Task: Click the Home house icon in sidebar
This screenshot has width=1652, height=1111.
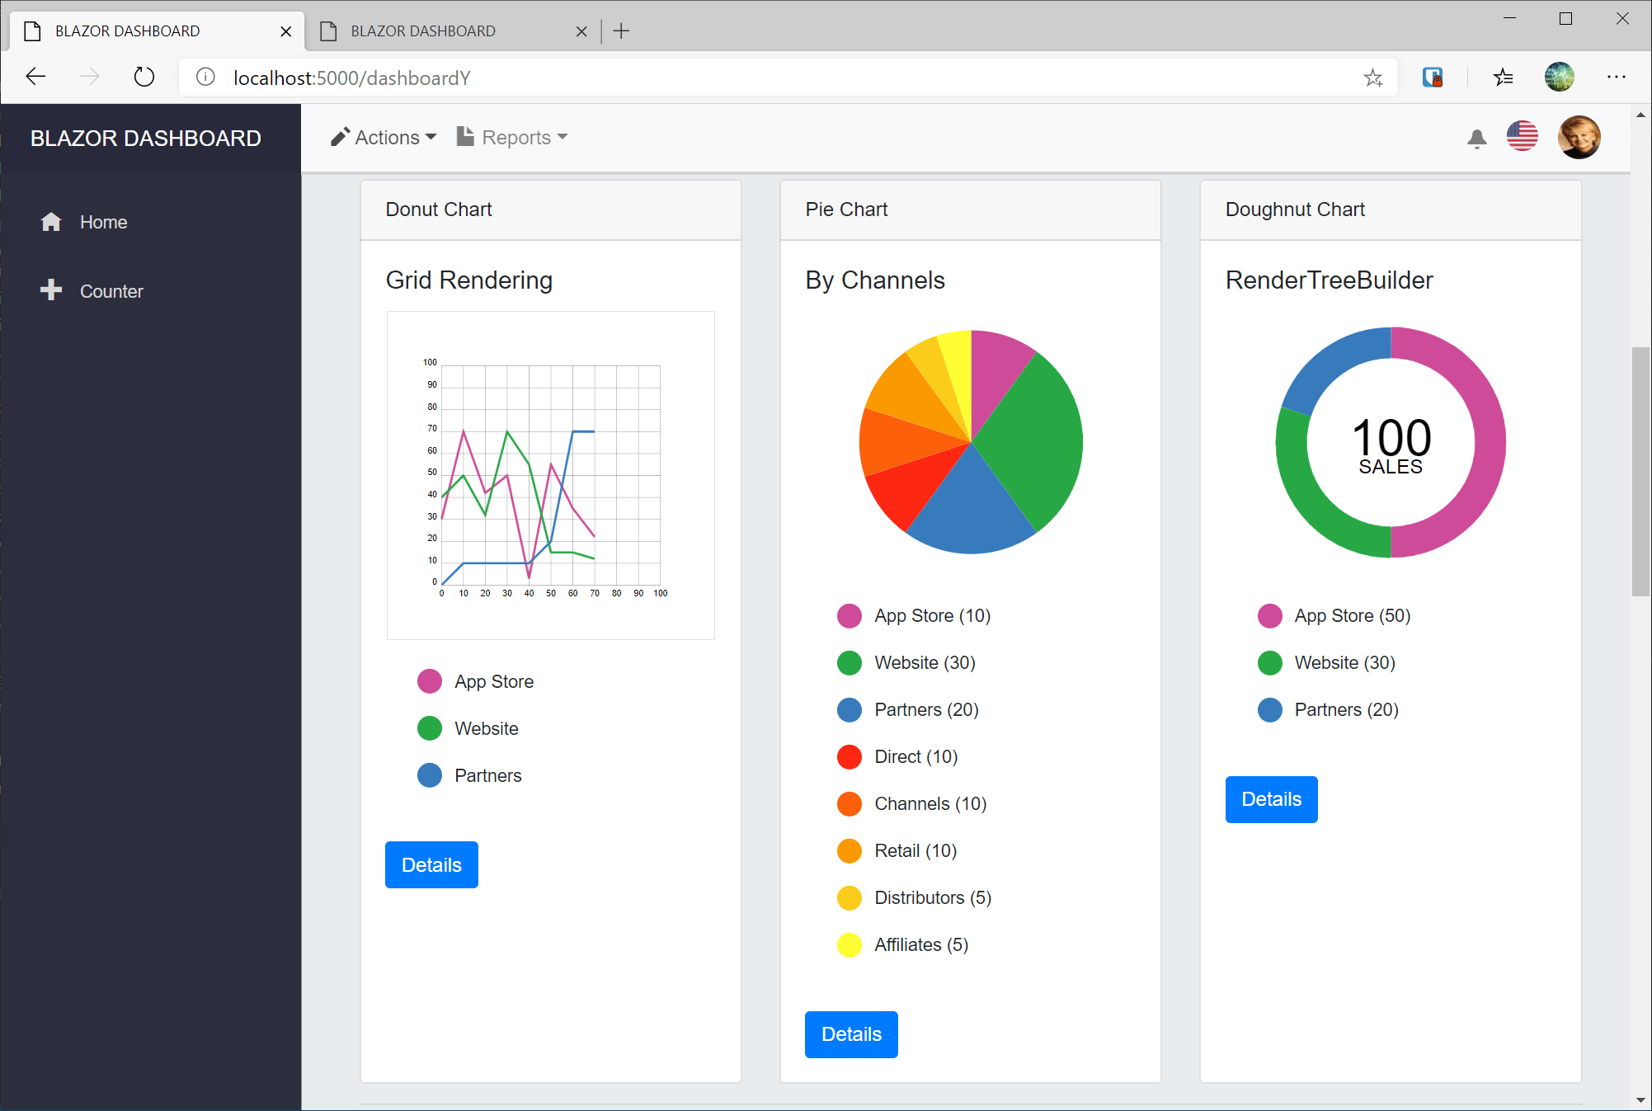Action: point(51,222)
